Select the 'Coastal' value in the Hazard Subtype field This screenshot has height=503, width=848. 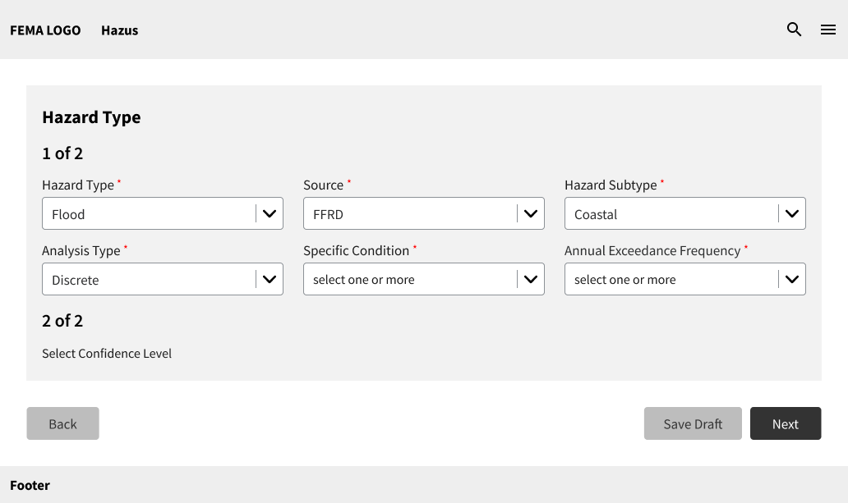(596, 214)
